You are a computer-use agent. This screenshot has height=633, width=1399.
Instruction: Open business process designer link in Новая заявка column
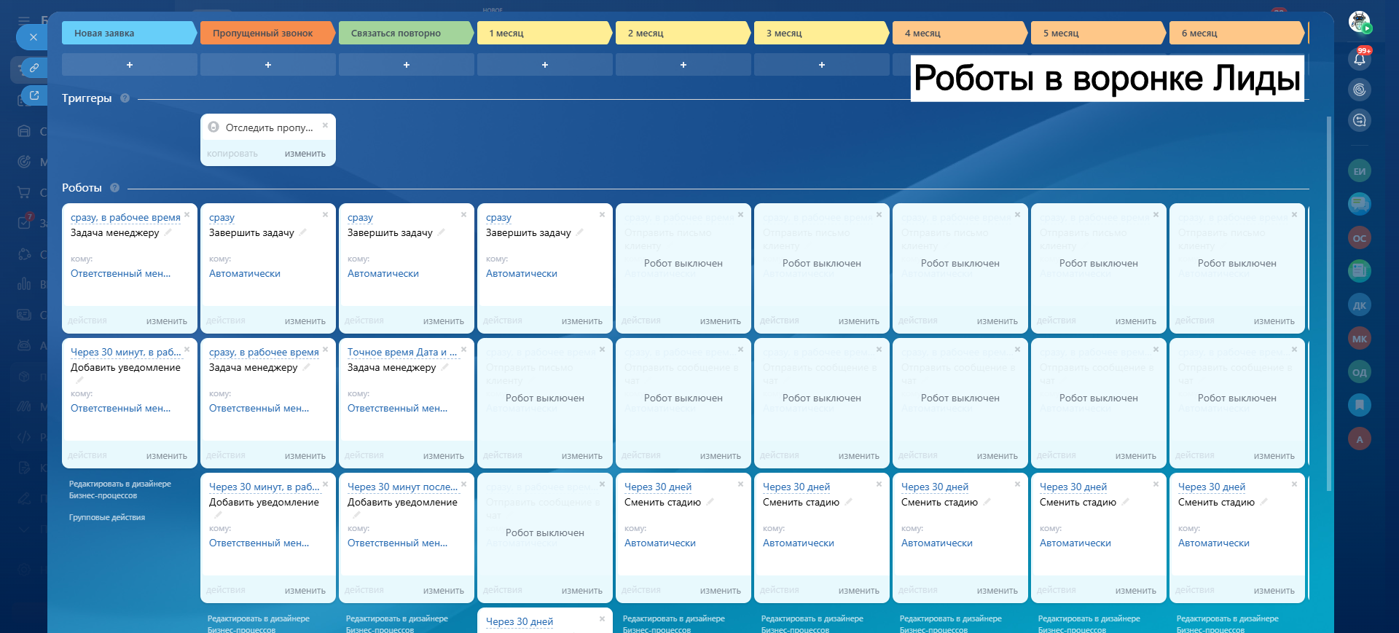(120, 490)
